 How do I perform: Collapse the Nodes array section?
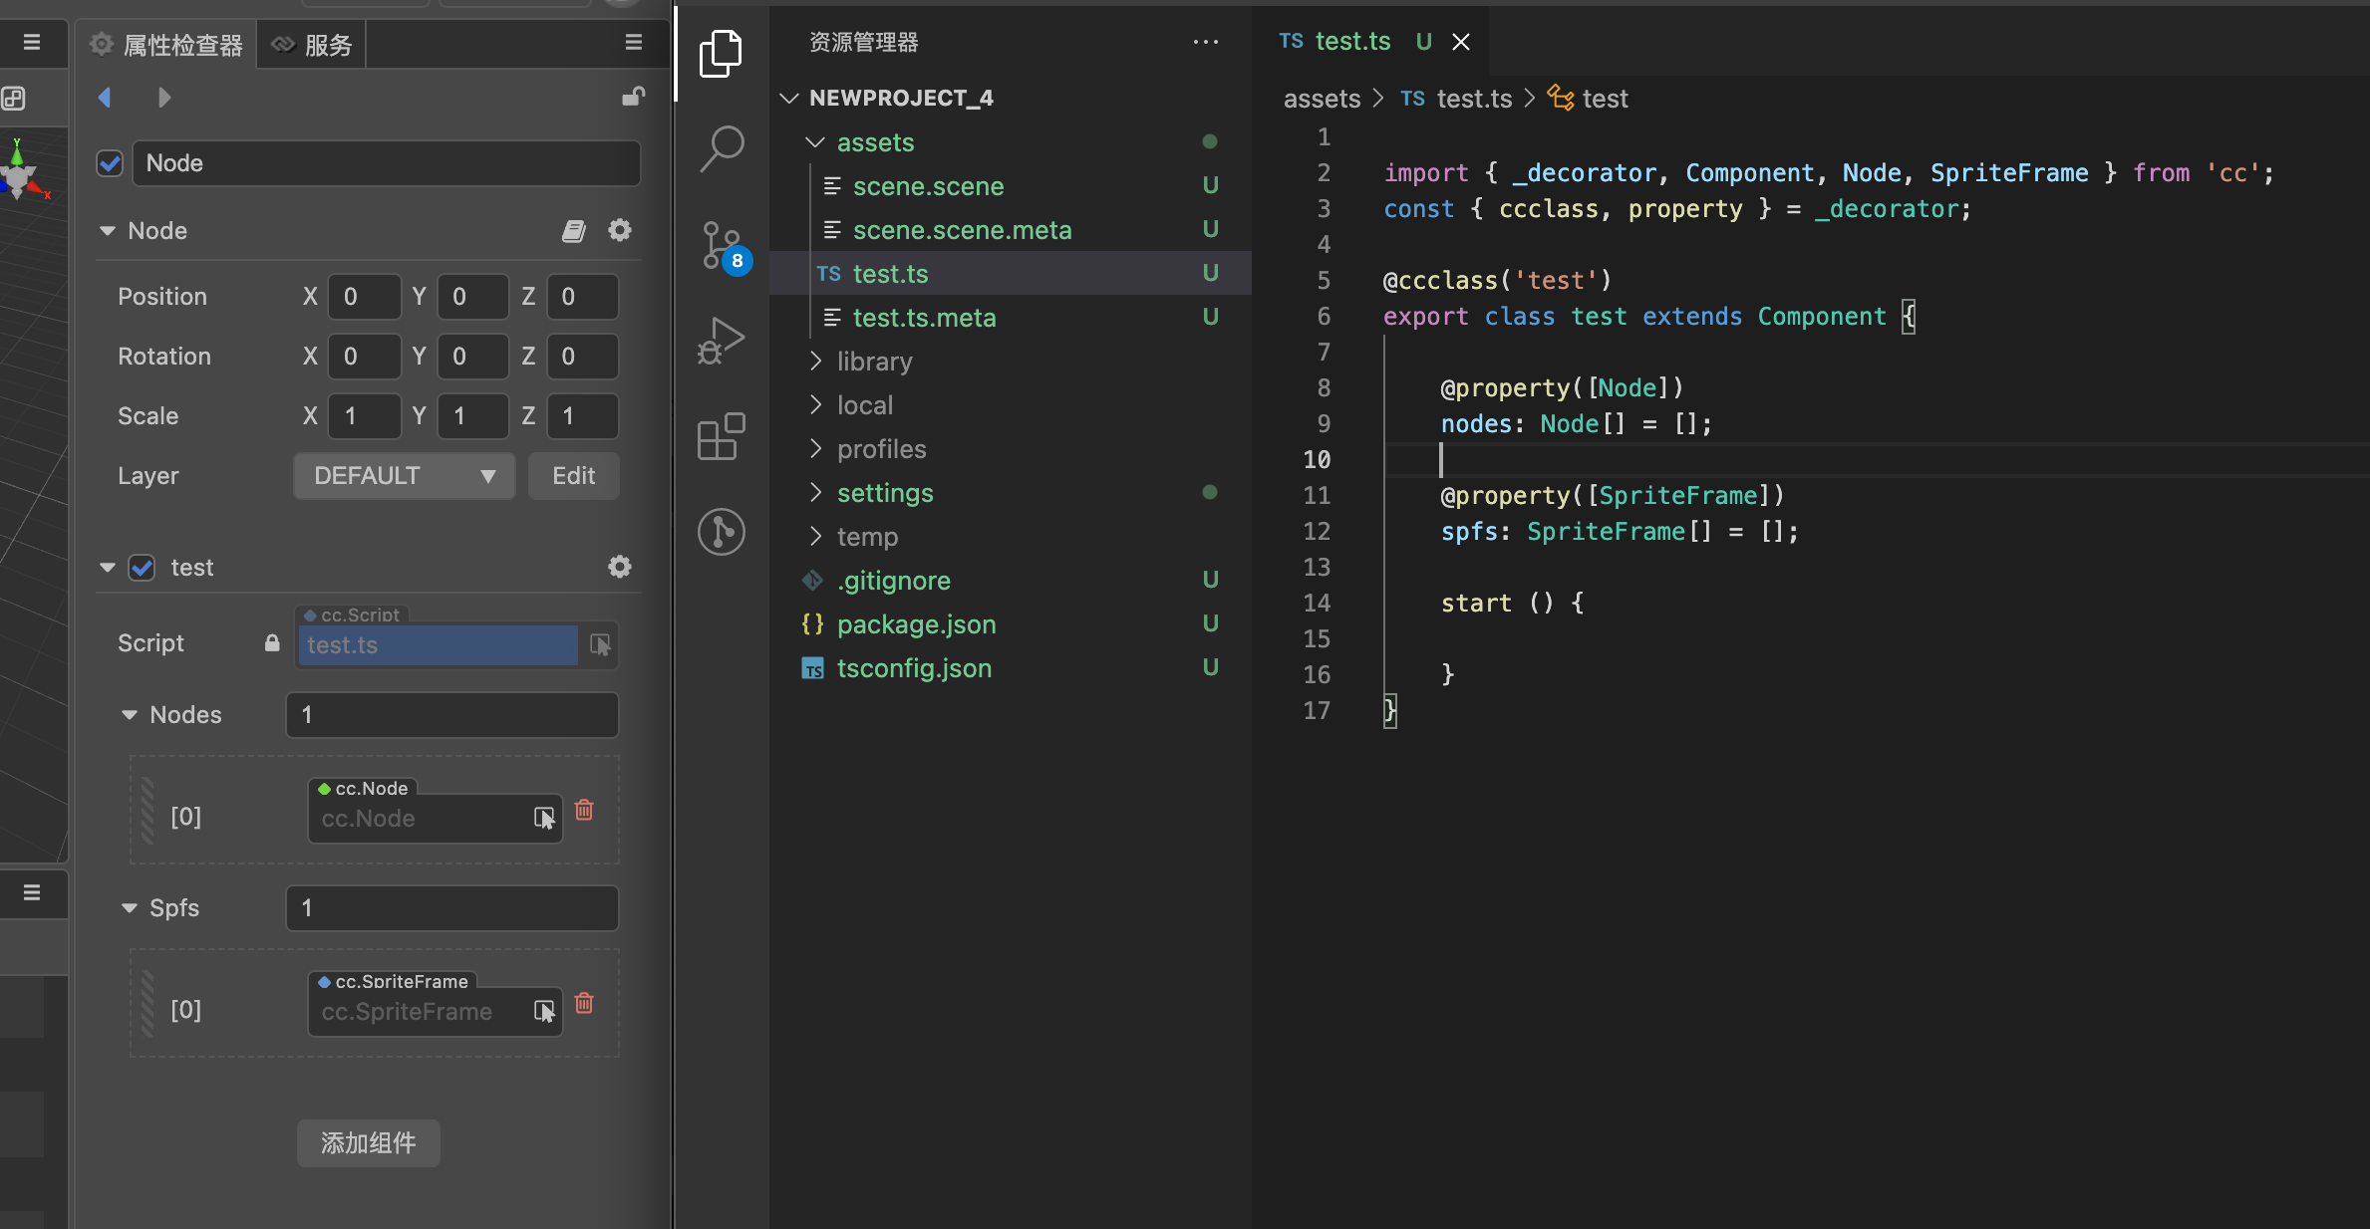130,715
